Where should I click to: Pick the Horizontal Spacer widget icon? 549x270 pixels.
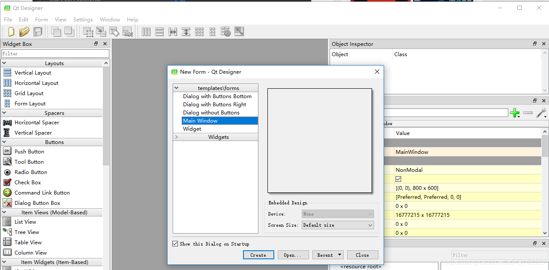7,122
